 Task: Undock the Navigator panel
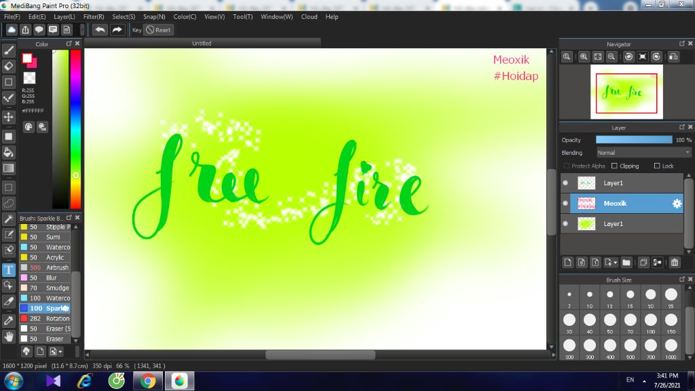click(x=681, y=43)
